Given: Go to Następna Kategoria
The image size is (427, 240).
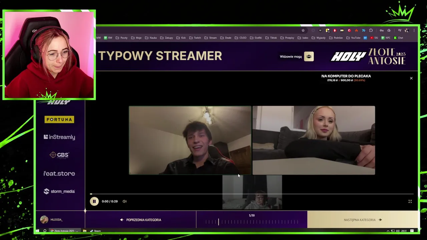Looking at the screenshot, I should [363, 220].
